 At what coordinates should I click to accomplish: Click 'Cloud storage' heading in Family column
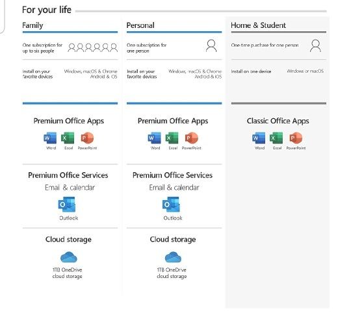click(68, 240)
